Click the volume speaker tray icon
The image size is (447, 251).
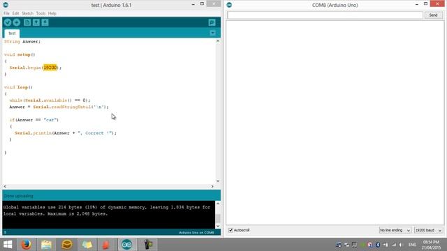coord(401,245)
